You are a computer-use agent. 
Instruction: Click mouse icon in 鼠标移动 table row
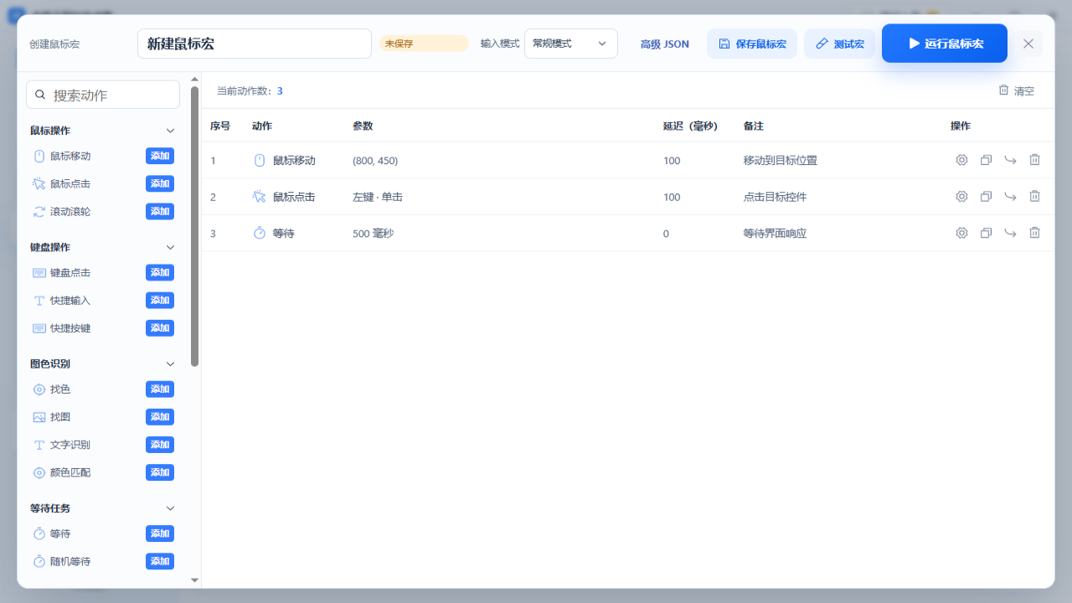click(260, 160)
